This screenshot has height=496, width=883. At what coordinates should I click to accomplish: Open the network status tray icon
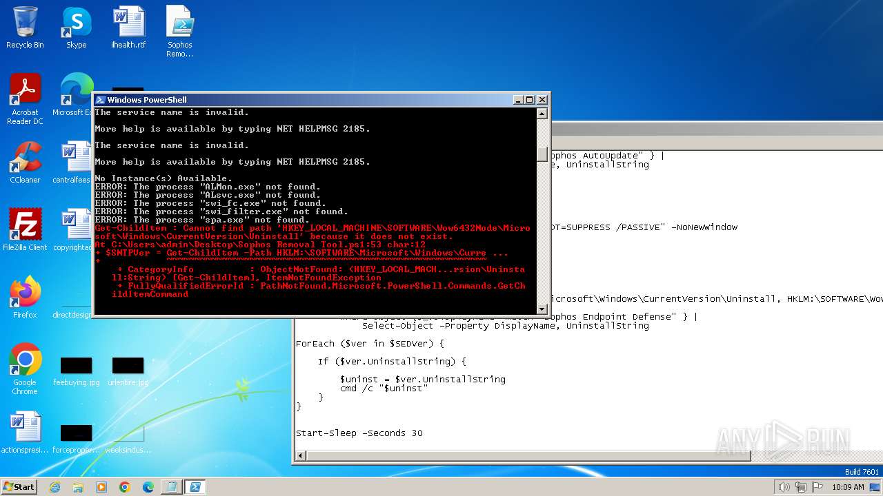coord(800,487)
